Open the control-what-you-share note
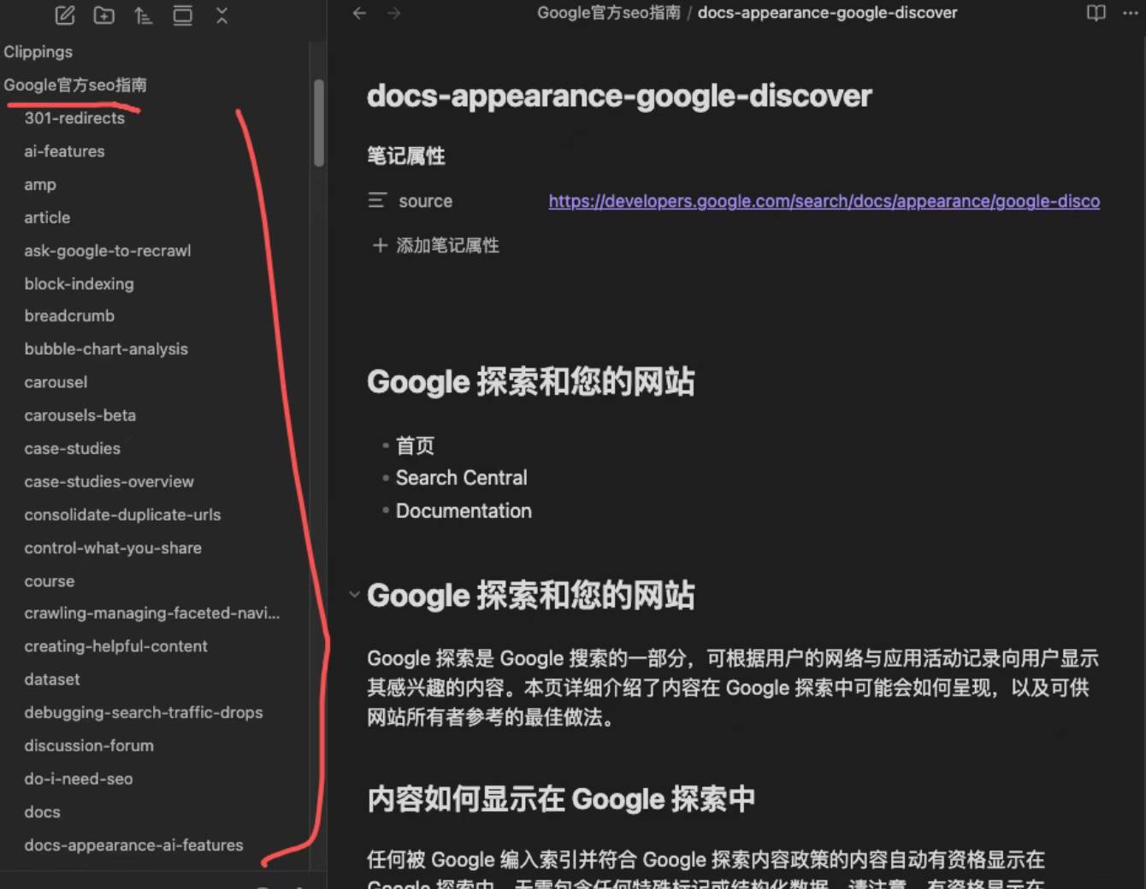 coord(113,548)
